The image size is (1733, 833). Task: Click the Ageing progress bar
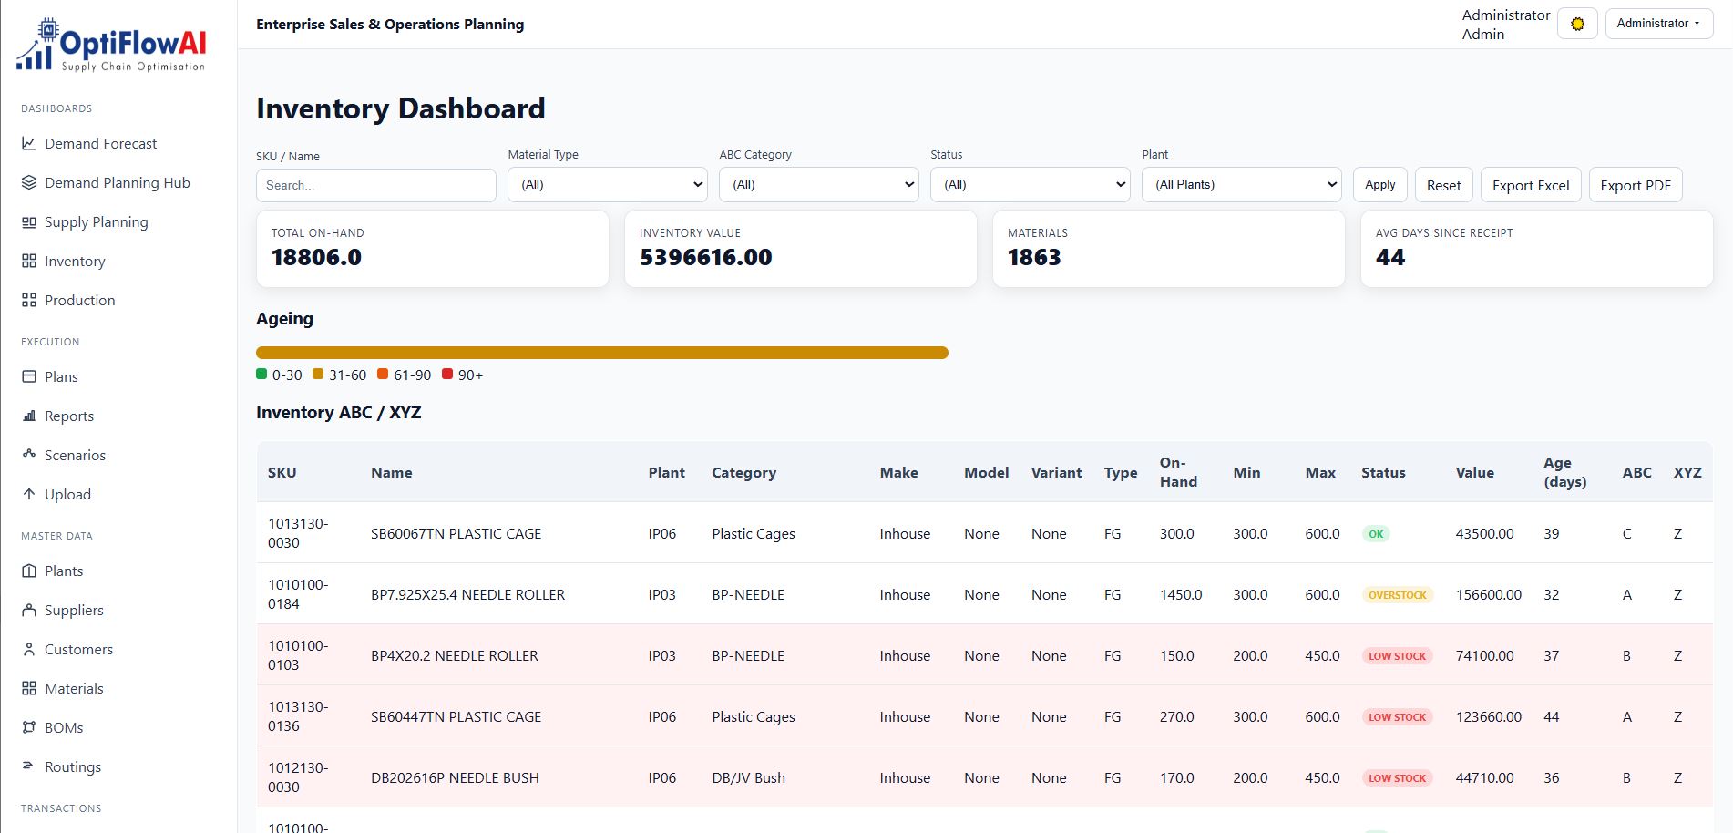coord(601,353)
